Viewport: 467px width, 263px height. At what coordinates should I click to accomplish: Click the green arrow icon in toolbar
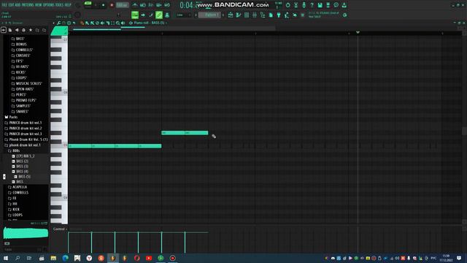[143, 15]
